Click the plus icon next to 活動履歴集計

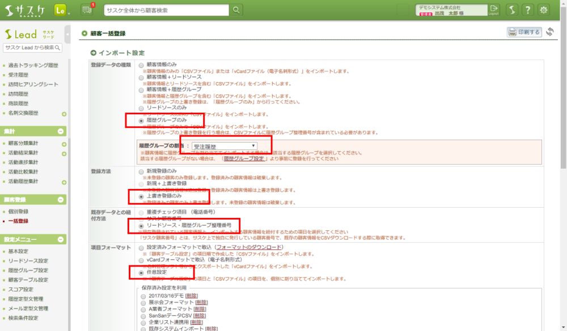(x=64, y=182)
